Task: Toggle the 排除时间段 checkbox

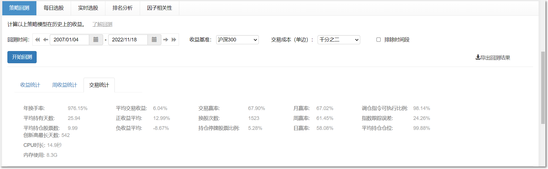Action: point(378,40)
